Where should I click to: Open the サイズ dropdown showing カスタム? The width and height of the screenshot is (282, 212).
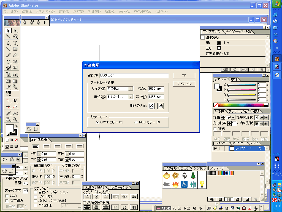[131, 89]
